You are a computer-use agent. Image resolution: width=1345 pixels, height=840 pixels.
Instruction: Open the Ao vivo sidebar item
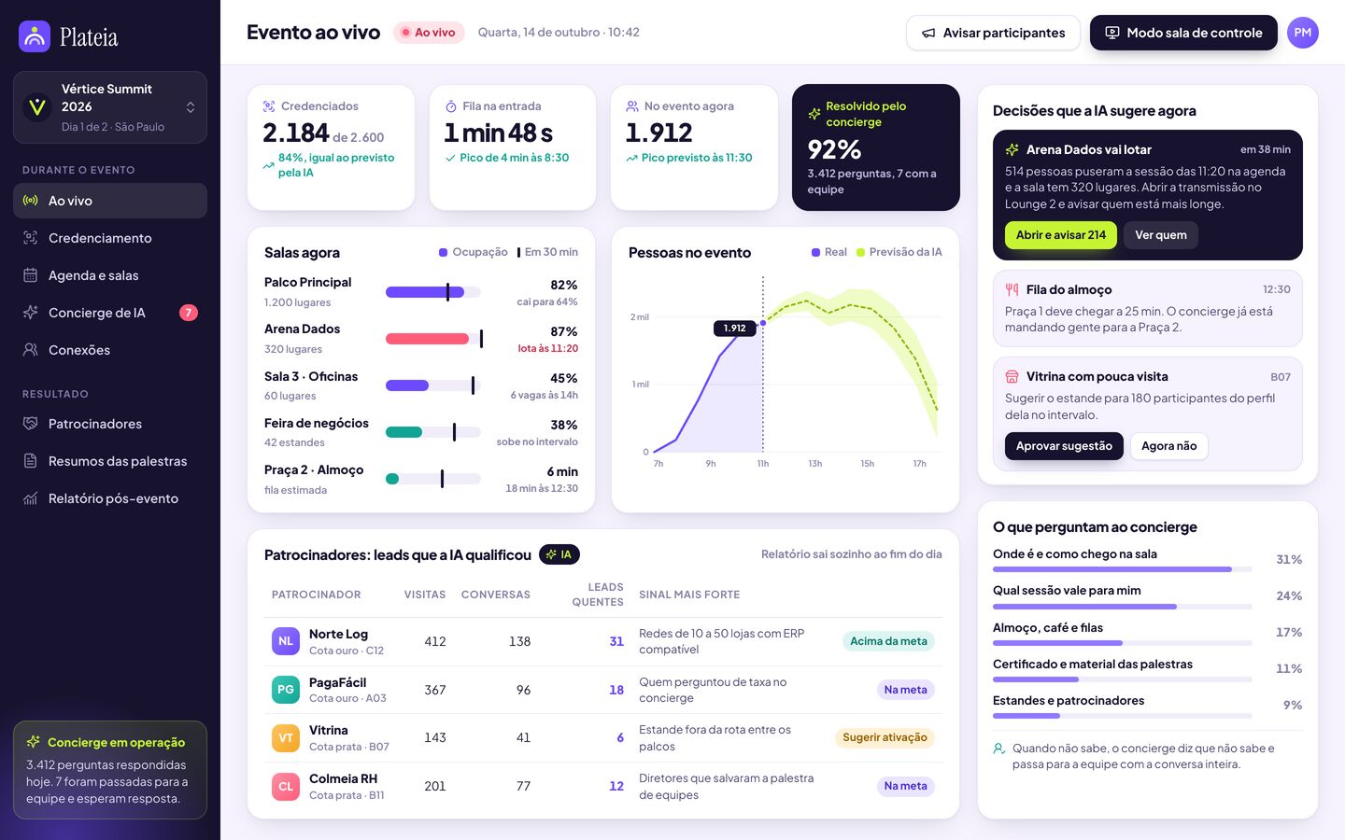coord(110,201)
